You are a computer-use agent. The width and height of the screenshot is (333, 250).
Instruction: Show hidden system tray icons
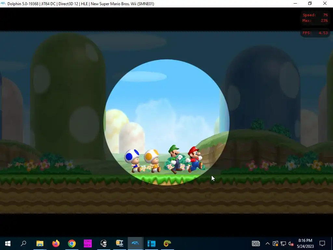click(268, 243)
